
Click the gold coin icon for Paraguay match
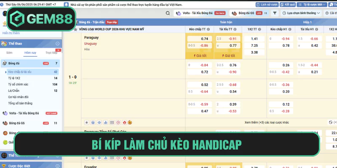(x=130, y=123)
